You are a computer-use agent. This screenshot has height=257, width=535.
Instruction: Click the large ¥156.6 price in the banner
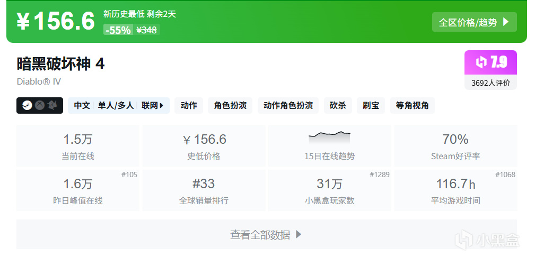pyautogui.click(x=56, y=21)
